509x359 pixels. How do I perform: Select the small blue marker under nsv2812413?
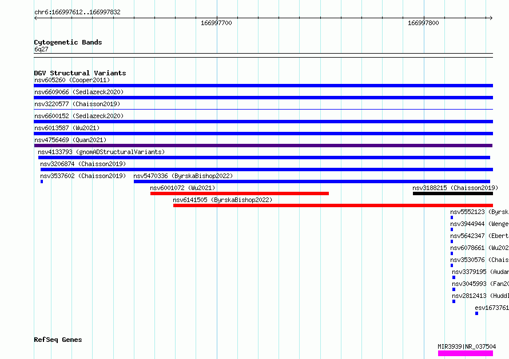[454, 301]
